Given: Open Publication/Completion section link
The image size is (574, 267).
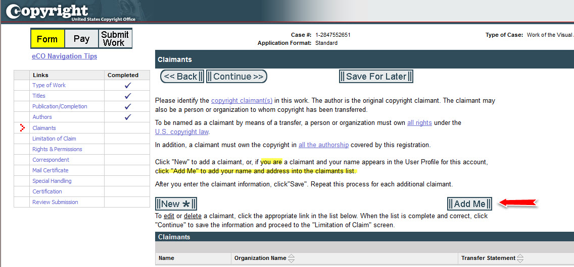Looking at the screenshot, I should (x=60, y=106).
